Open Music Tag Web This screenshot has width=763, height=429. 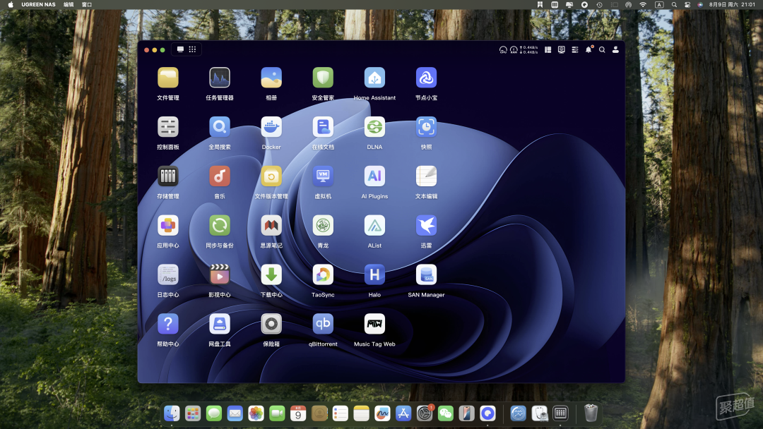(x=374, y=324)
